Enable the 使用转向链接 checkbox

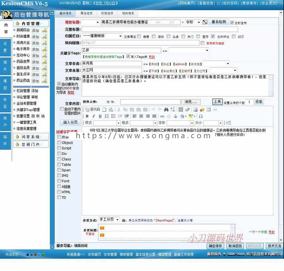pos(203,43)
